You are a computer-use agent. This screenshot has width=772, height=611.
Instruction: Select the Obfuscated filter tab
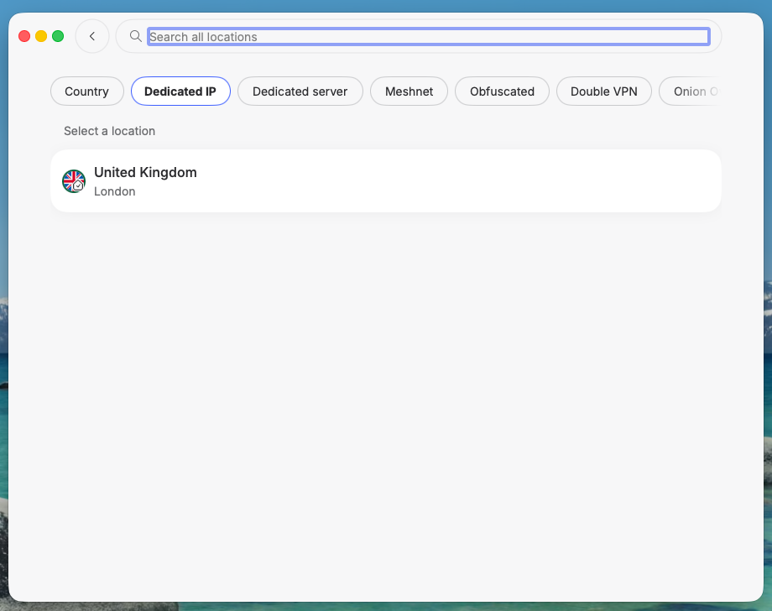click(x=502, y=91)
